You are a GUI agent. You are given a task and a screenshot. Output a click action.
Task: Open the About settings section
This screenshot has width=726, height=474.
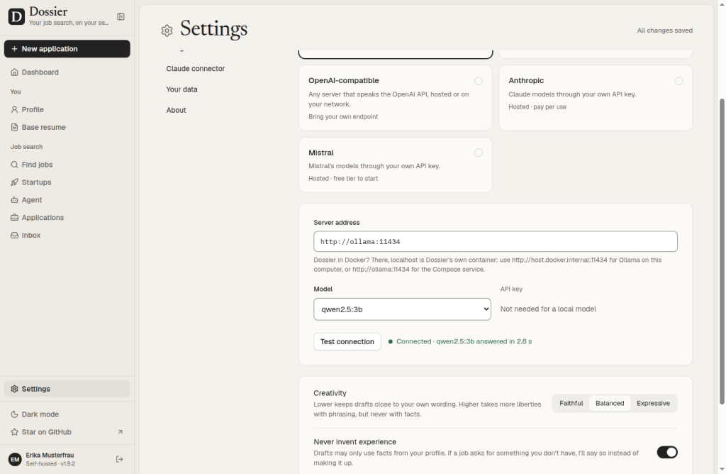(x=177, y=110)
